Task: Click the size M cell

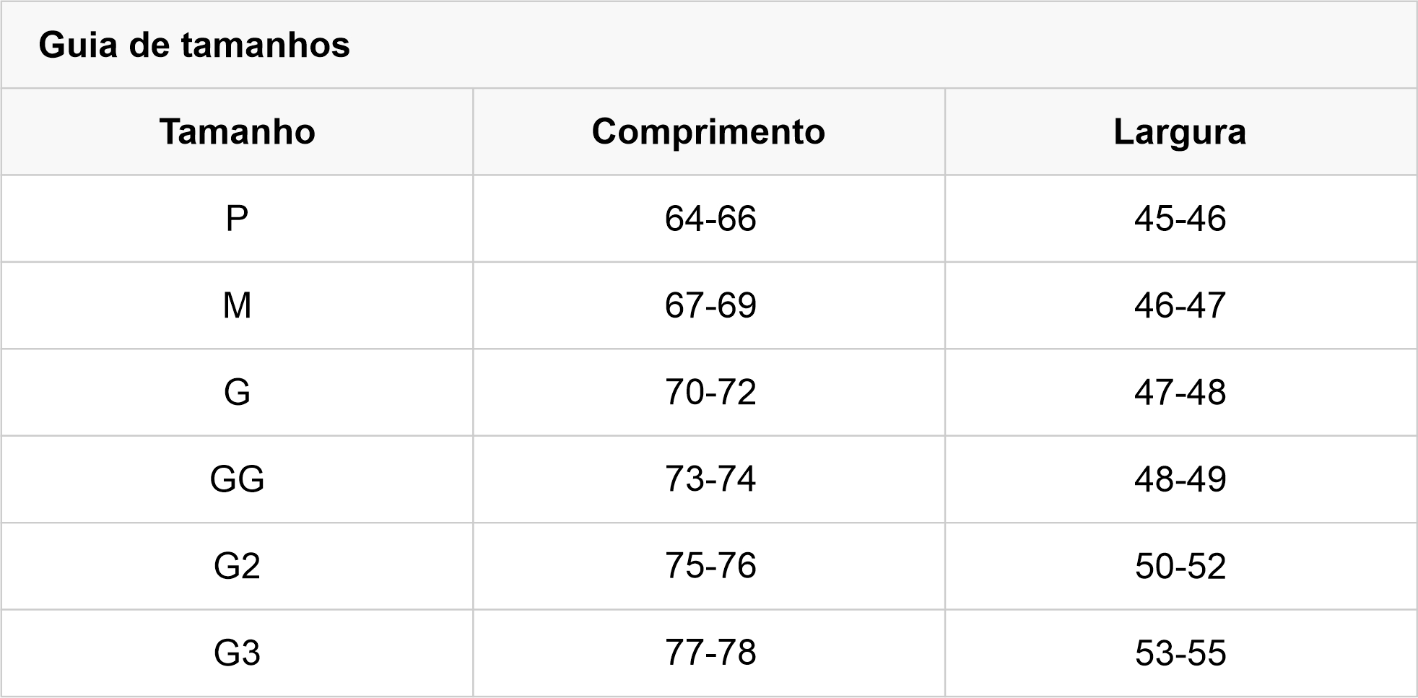Action: click(237, 305)
